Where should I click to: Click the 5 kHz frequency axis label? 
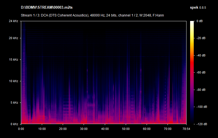14,103
